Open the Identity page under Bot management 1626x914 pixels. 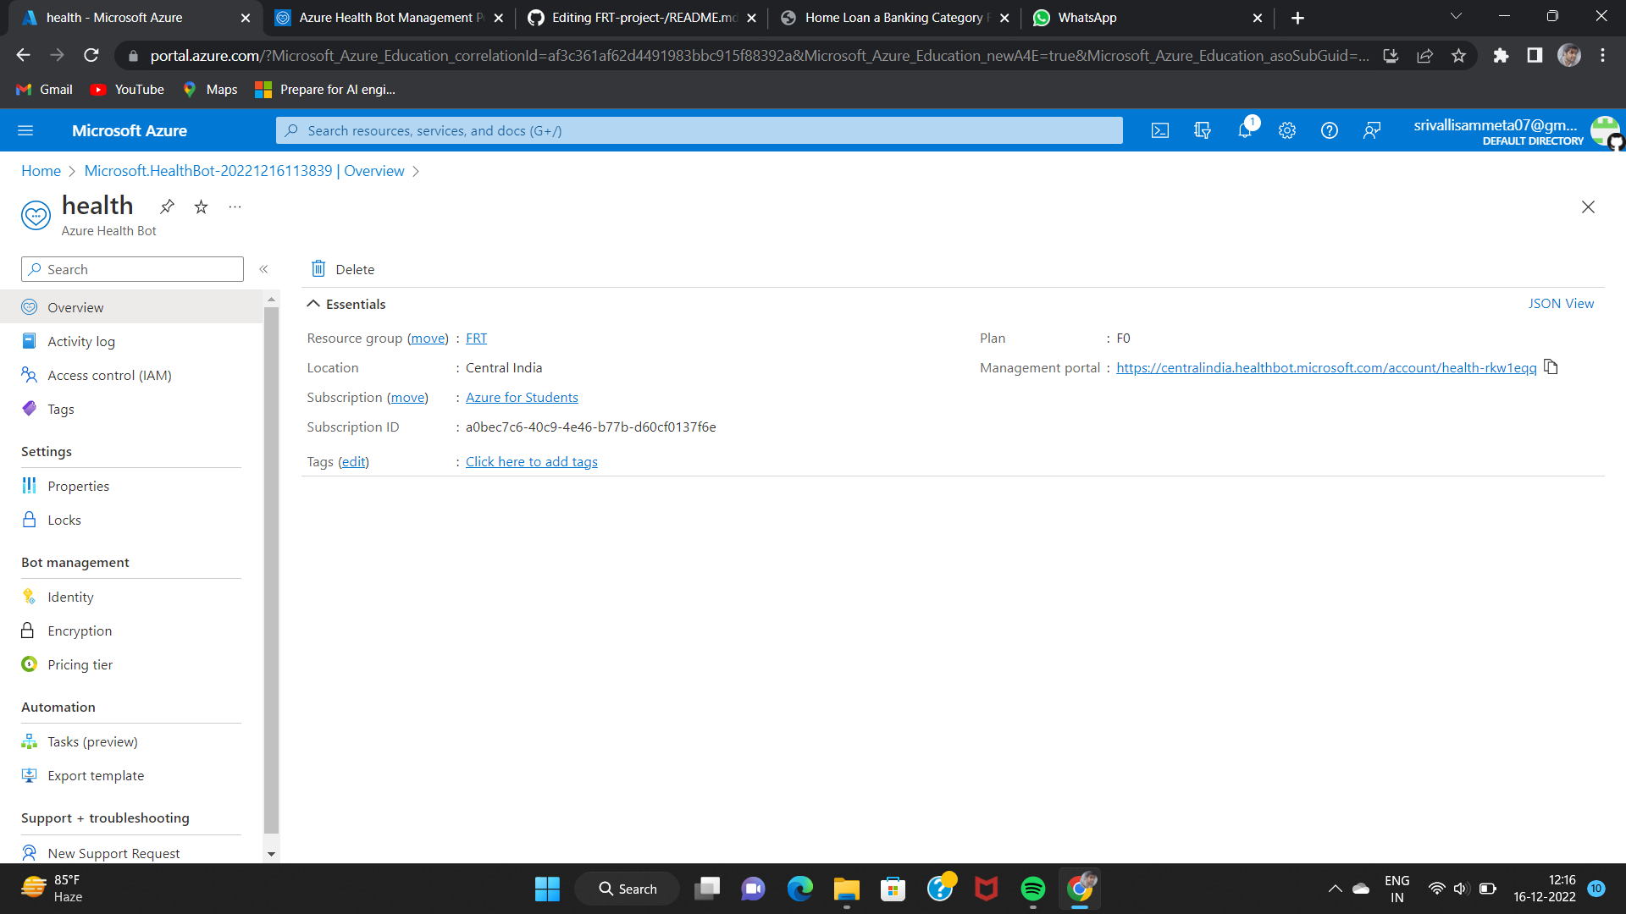(x=70, y=597)
